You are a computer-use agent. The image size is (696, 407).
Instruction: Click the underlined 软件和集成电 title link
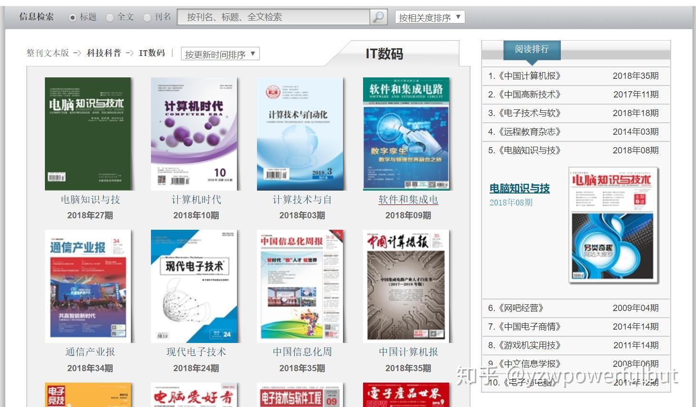point(408,200)
